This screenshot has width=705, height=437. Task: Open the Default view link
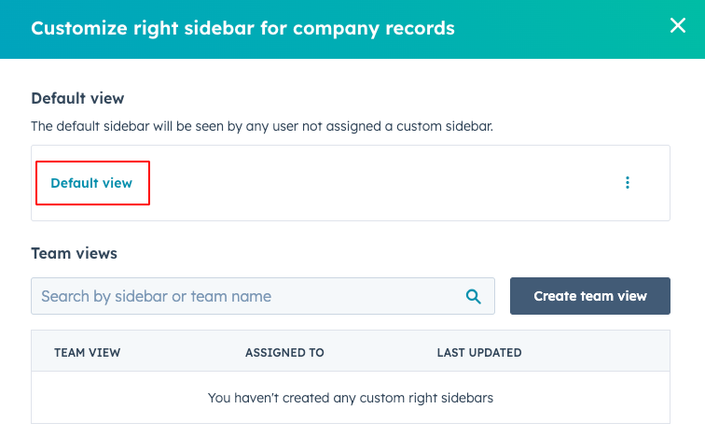coord(91,183)
